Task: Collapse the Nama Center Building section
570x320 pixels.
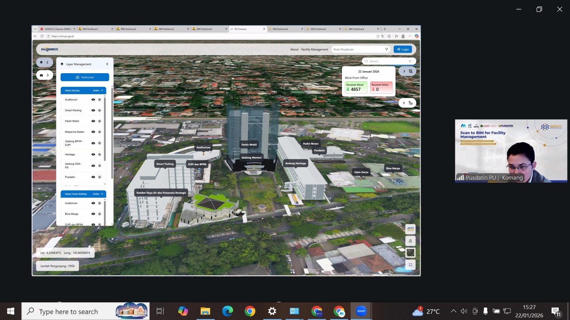Action: tap(102, 194)
